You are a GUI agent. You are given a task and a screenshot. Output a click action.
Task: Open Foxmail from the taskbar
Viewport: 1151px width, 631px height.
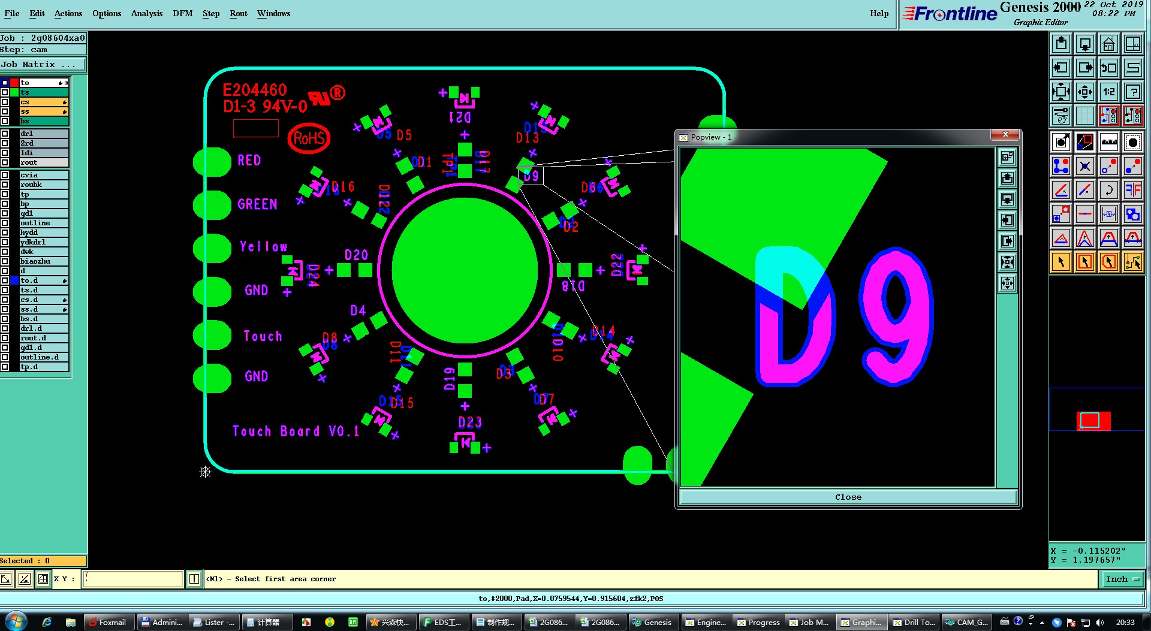(x=108, y=622)
